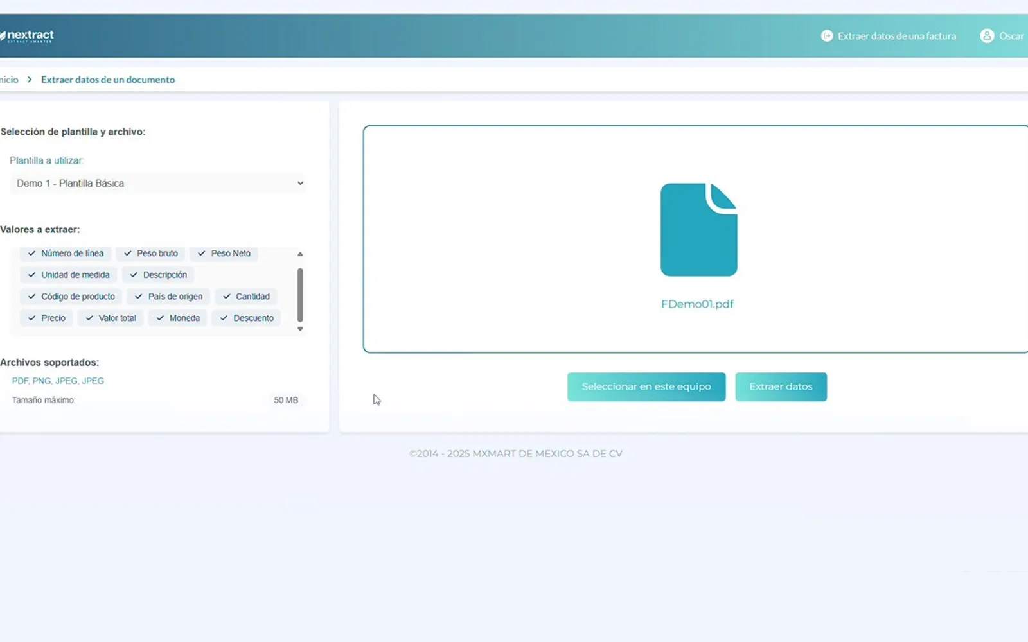Click the PDF, PNG, JPEG, JPEG text

58,381
